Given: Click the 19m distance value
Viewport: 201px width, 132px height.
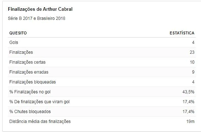Looking at the screenshot, I should tap(190, 121).
